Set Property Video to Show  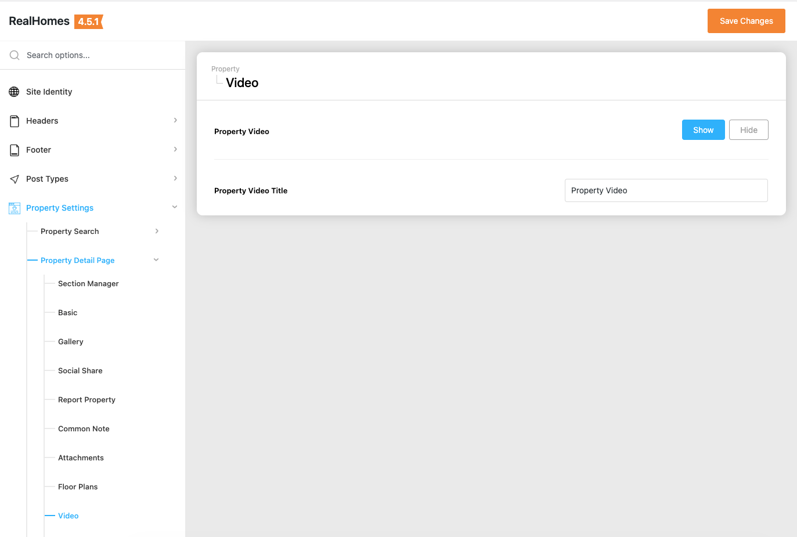coord(703,130)
